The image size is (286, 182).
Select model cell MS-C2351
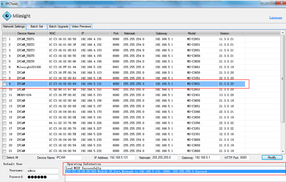194,134
